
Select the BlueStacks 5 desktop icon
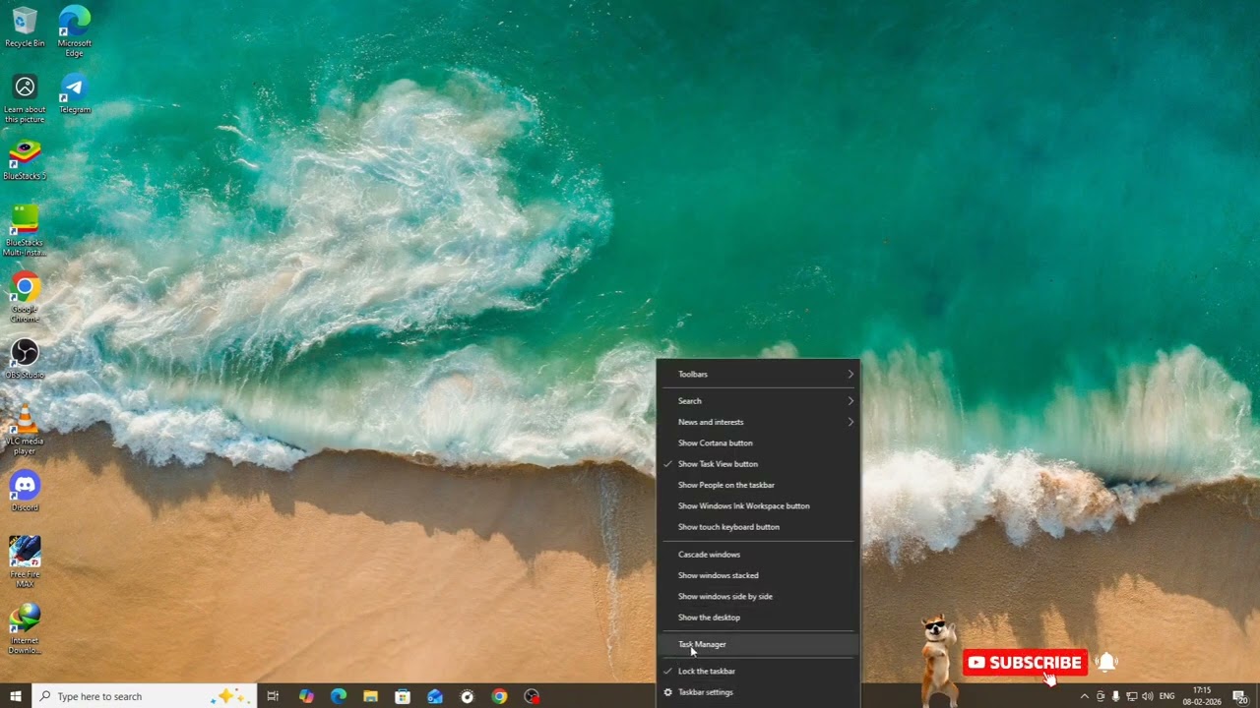click(25, 159)
